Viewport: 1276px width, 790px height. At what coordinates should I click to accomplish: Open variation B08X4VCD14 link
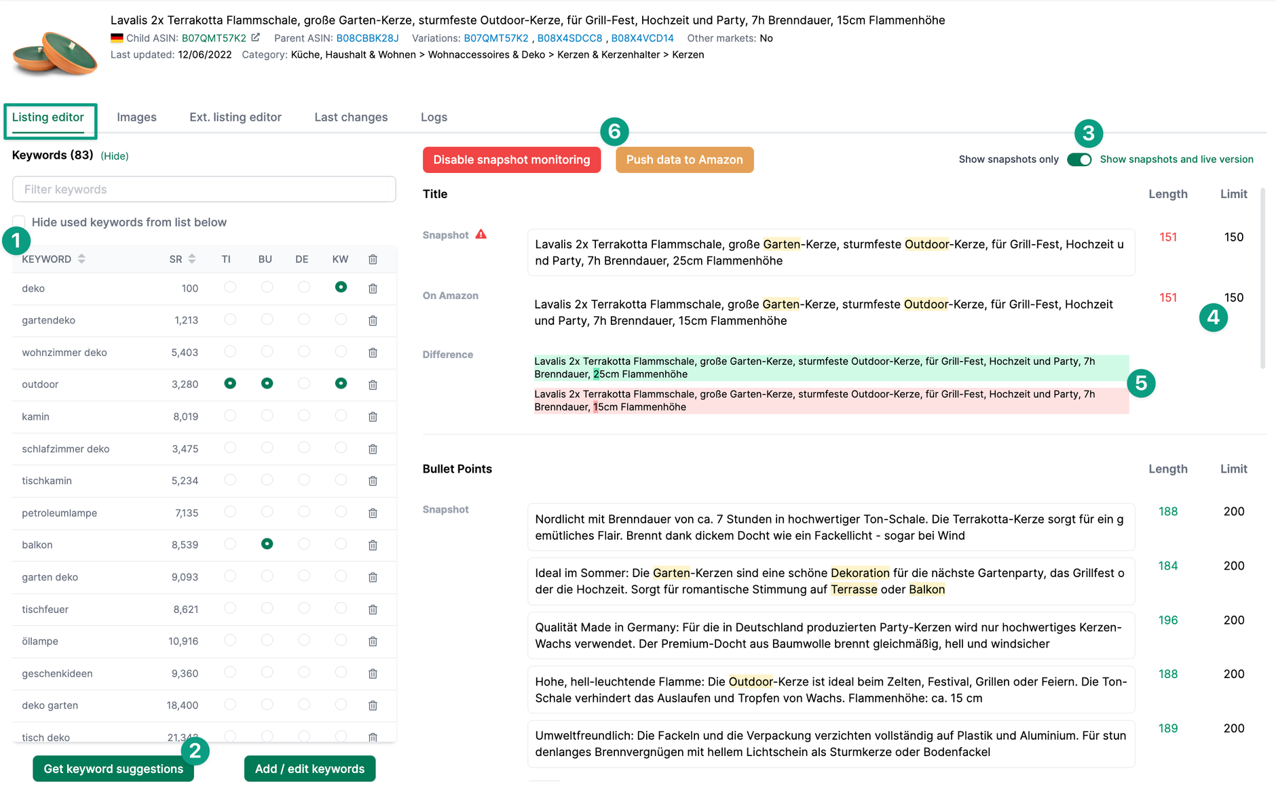click(642, 38)
